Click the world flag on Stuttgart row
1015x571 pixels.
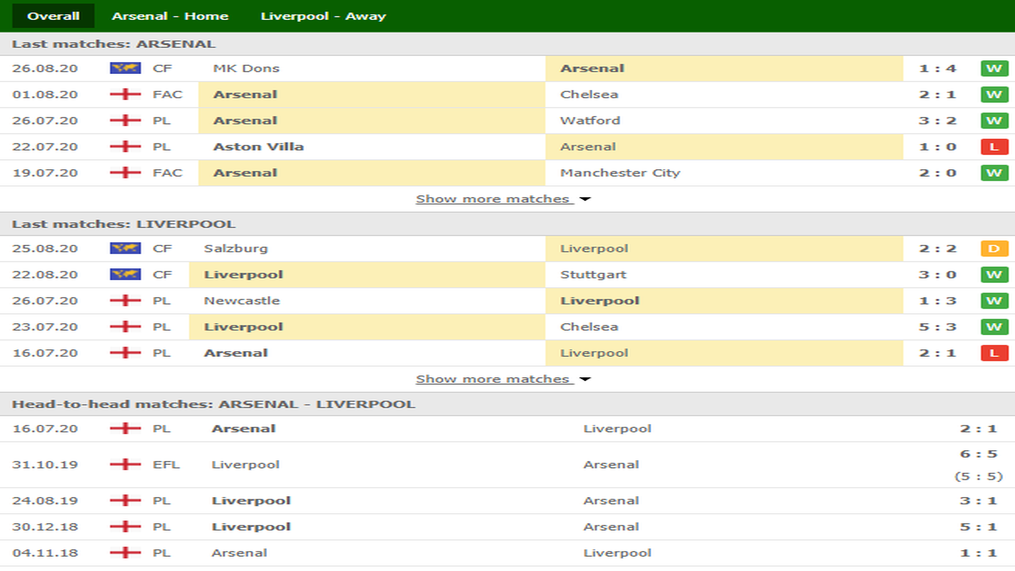tap(125, 274)
